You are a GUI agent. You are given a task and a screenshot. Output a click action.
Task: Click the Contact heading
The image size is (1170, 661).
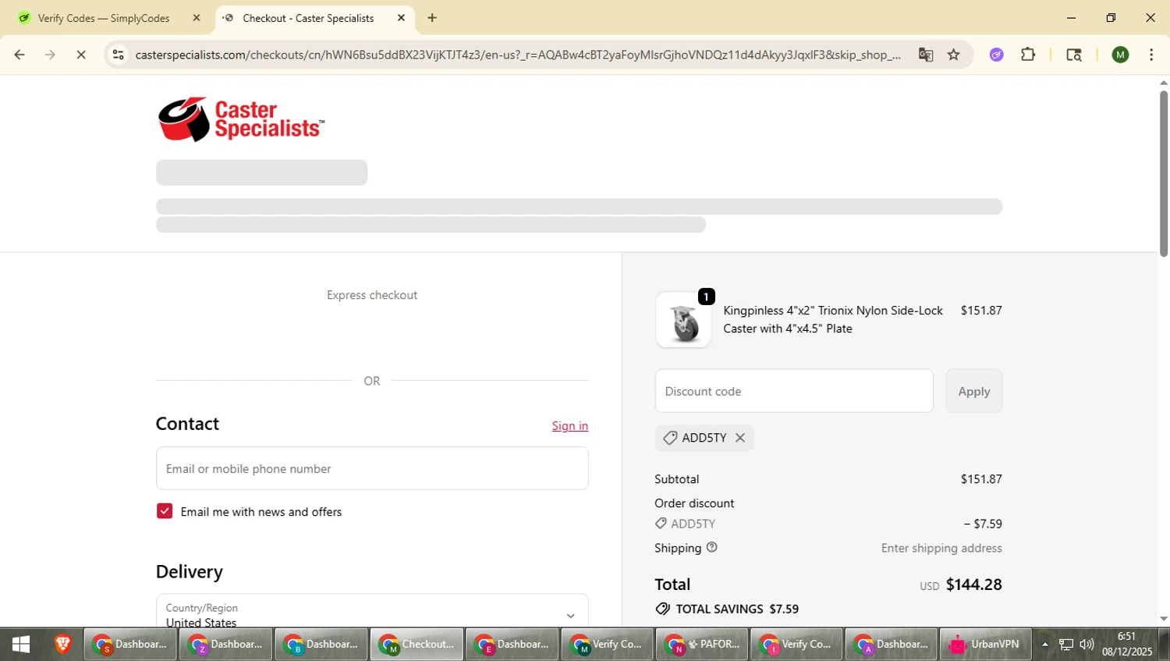(x=187, y=423)
